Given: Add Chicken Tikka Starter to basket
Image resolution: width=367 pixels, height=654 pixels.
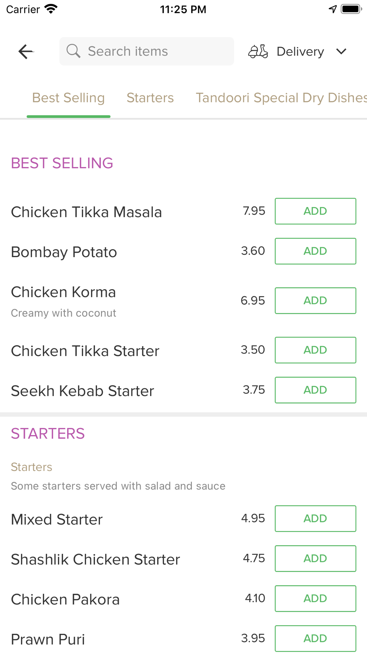Looking at the screenshot, I should point(315,350).
